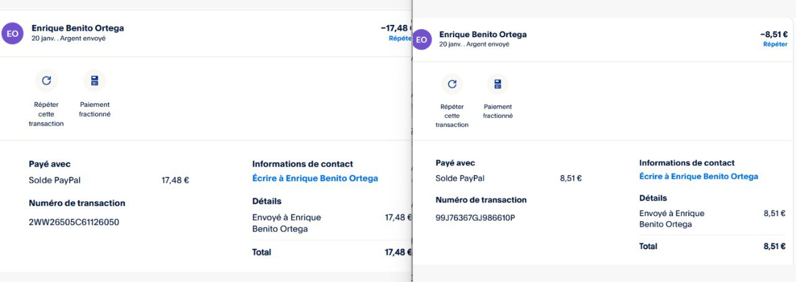Open Écrire à Enrique Benito Ortega in the 17,48 € transaction

pos(315,178)
